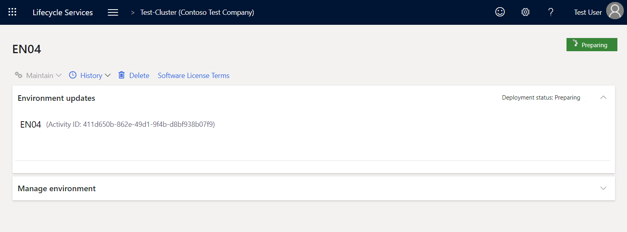Click the green Preparing status indicator

point(592,44)
